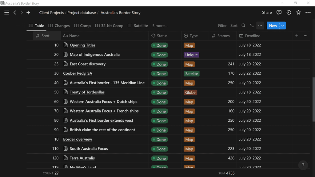Screen dimensions: 315x177
Task: Open the New button dropdown arrow
Action: point(283,26)
